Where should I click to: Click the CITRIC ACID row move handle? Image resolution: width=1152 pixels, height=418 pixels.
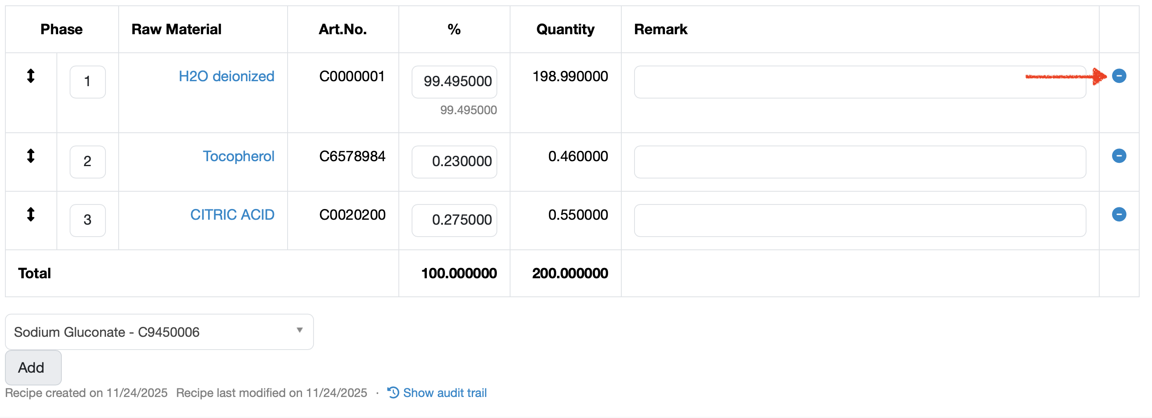tap(30, 214)
